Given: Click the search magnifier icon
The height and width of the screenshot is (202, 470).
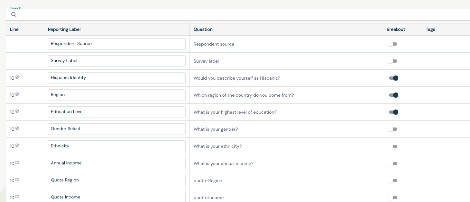Looking at the screenshot, I should [14, 14].
